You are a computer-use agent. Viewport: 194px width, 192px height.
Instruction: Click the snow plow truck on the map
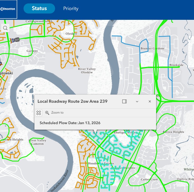click(15, 40)
